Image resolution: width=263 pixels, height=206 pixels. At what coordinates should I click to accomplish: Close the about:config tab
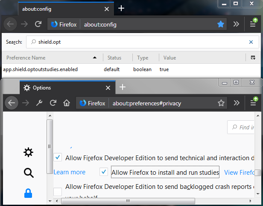click(x=107, y=9)
